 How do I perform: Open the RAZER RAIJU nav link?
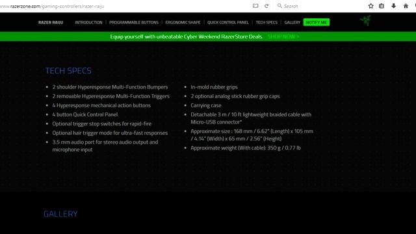pyautogui.click(x=51, y=23)
